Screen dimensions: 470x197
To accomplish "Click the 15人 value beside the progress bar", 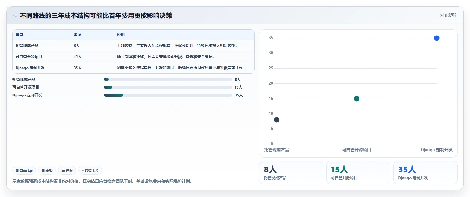I will tap(238, 87).
